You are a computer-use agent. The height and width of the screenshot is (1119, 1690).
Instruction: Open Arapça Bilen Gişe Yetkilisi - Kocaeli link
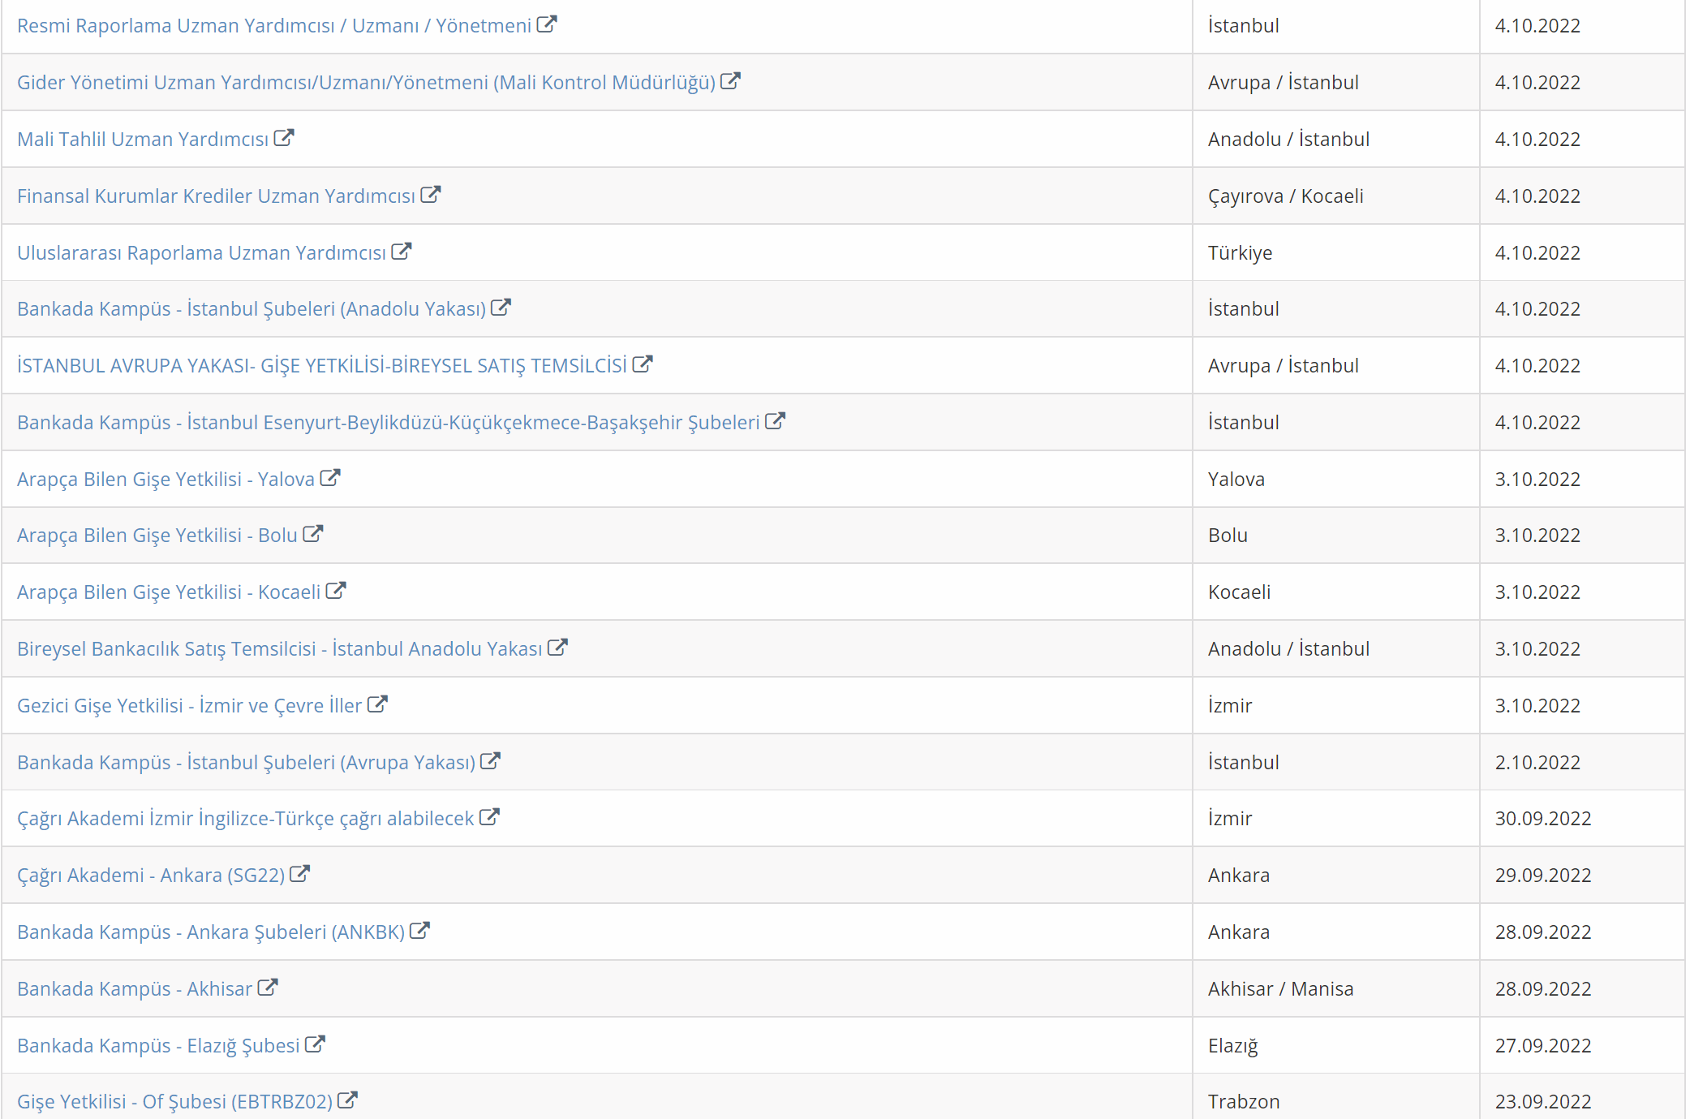point(169,592)
